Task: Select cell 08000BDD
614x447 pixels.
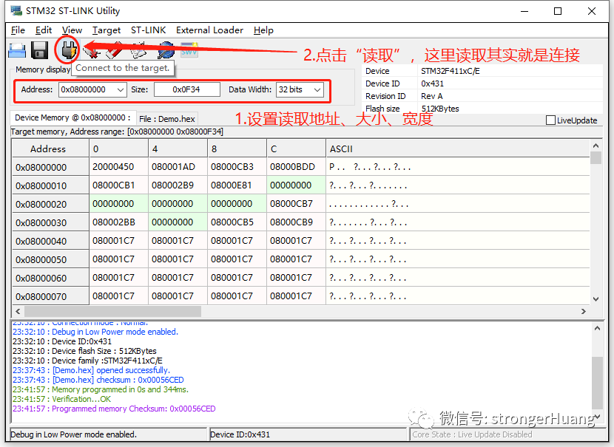Action: pos(296,167)
